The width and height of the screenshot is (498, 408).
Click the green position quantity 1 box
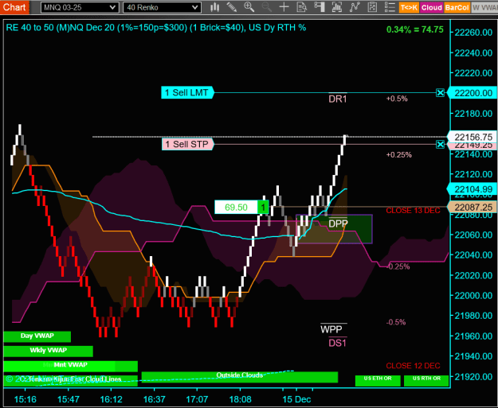pyautogui.click(x=263, y=208)
